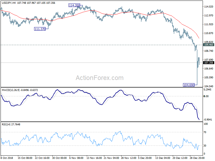Click the USDJPY,H4 chart title
Viewport: 215px width, 161px height.
[9, 3]
